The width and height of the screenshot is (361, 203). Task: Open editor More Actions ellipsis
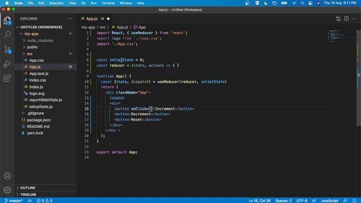tap(354, 19)
